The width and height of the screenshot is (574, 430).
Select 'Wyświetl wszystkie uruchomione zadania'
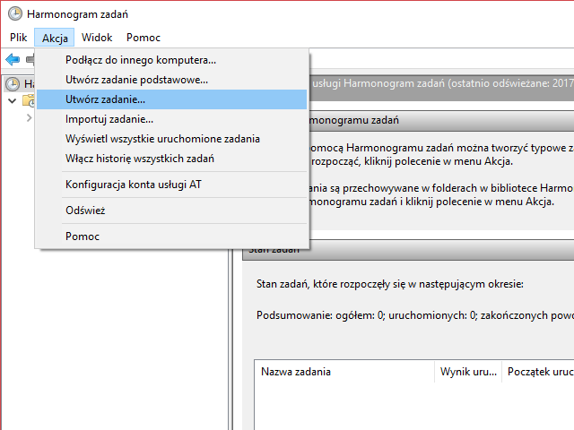click(162, 139)
